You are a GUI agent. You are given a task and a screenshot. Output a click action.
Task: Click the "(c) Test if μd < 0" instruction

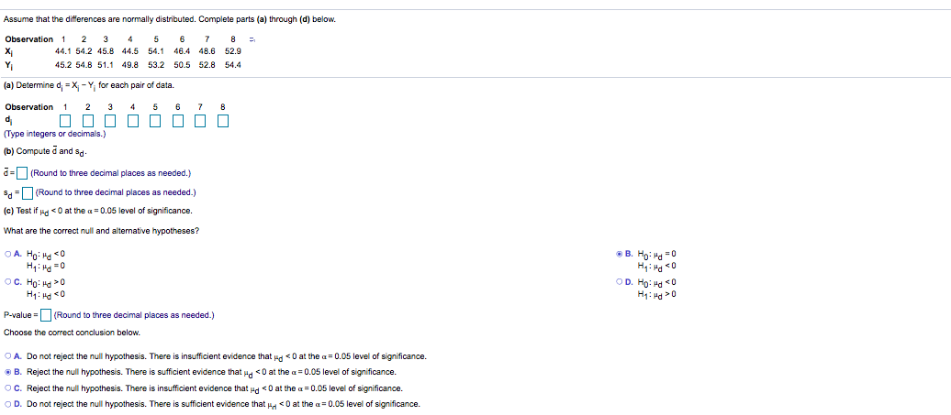point(97,211)
